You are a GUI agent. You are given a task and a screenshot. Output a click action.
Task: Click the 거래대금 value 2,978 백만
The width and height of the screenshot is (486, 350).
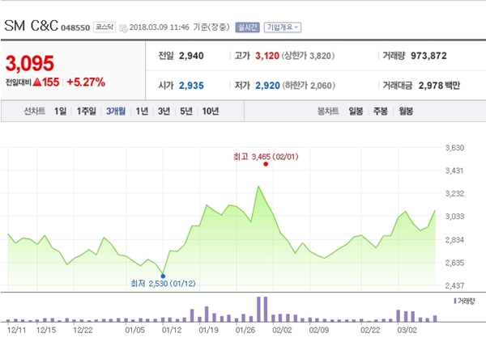439,86
